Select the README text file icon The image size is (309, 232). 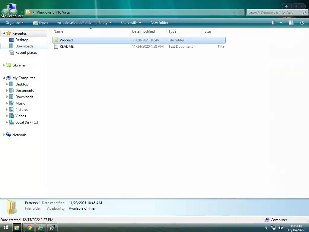[56, 46]
